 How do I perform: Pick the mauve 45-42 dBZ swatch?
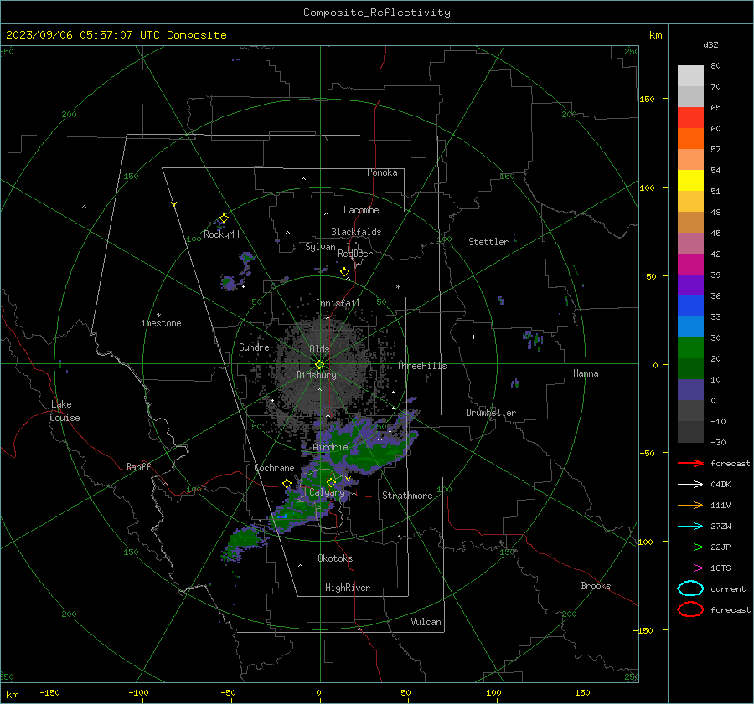coord(690,244)
